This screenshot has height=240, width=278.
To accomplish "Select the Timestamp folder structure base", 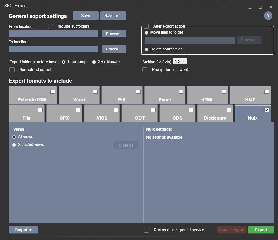I will (64, 62).
